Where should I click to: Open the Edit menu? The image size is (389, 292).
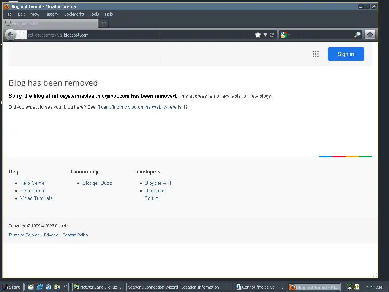[21, 14]
